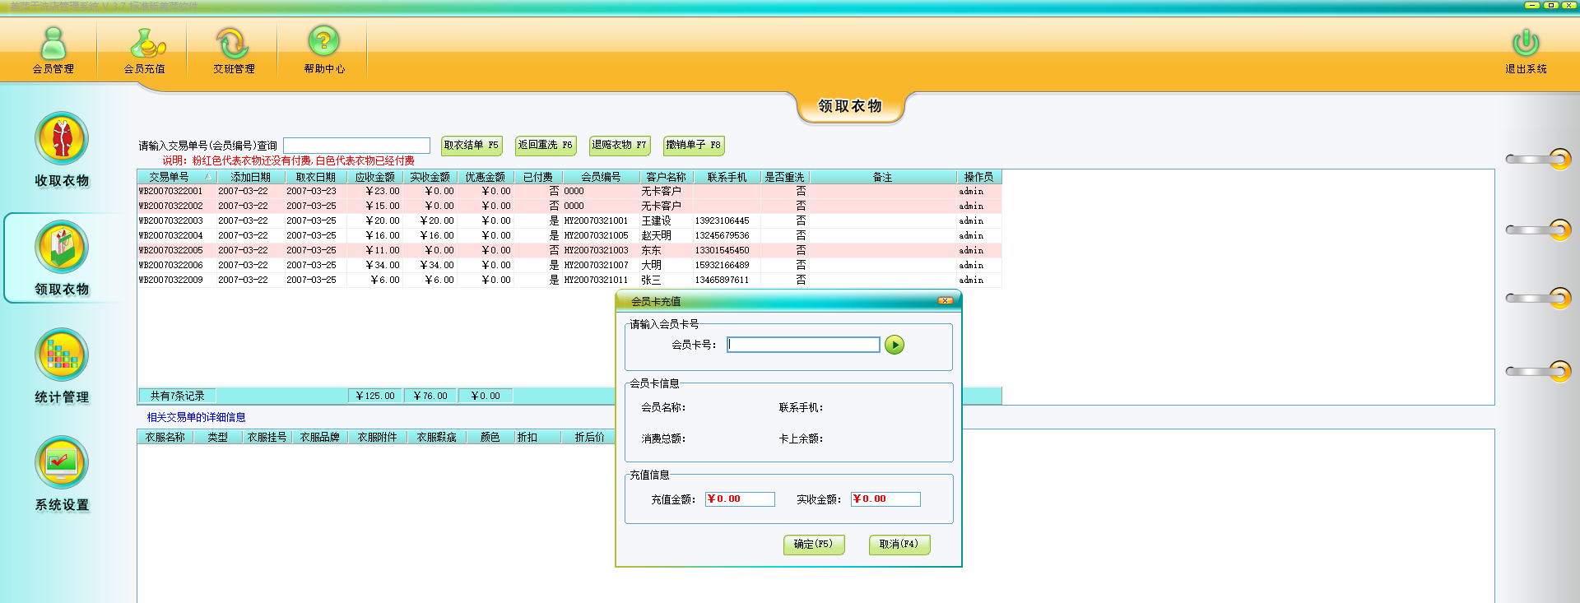The width and height of the screenshot is (1580, 603).
Task: Focus the 会员卡号 input field
Action: coord(803,345)
